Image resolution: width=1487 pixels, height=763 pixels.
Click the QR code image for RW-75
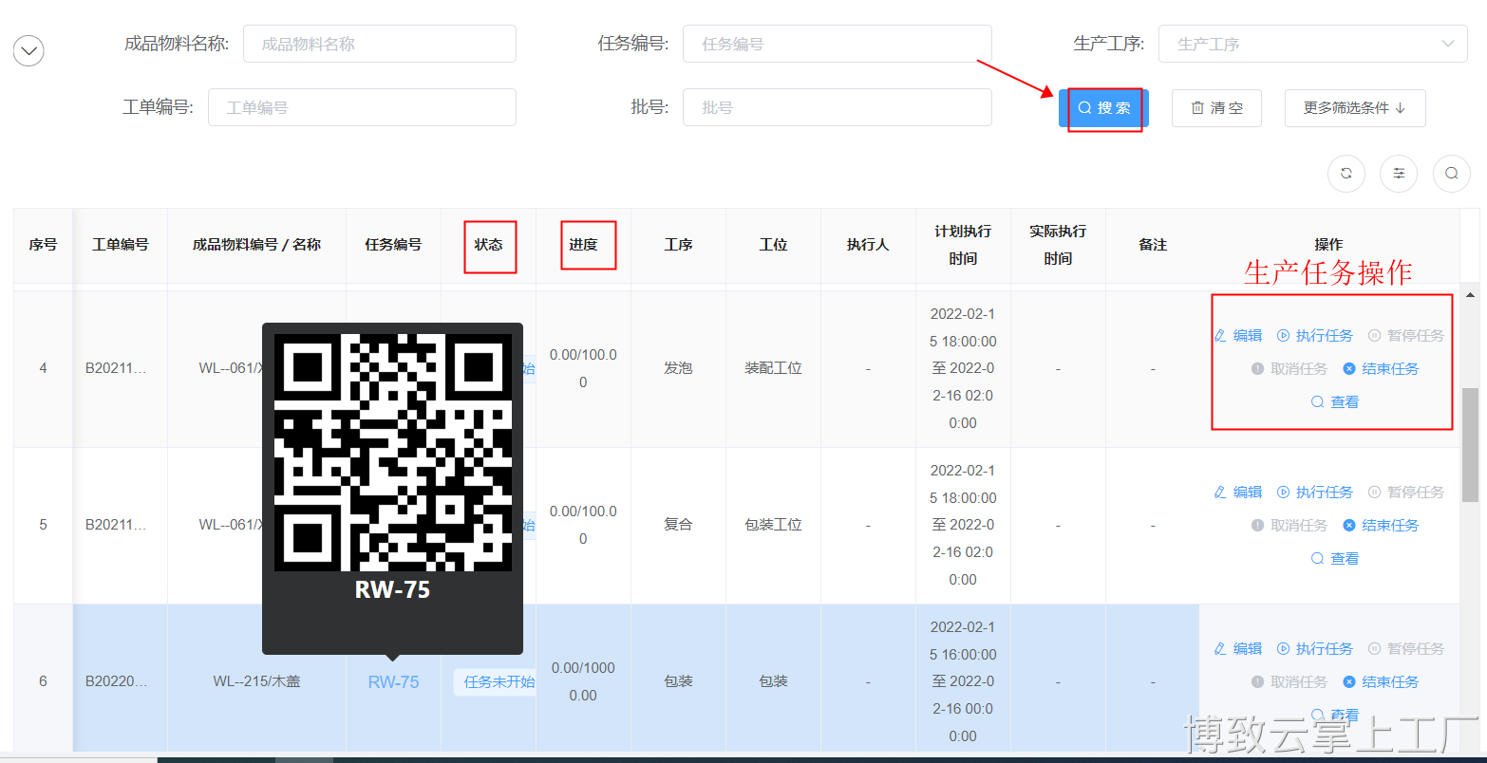coord(393,453)
